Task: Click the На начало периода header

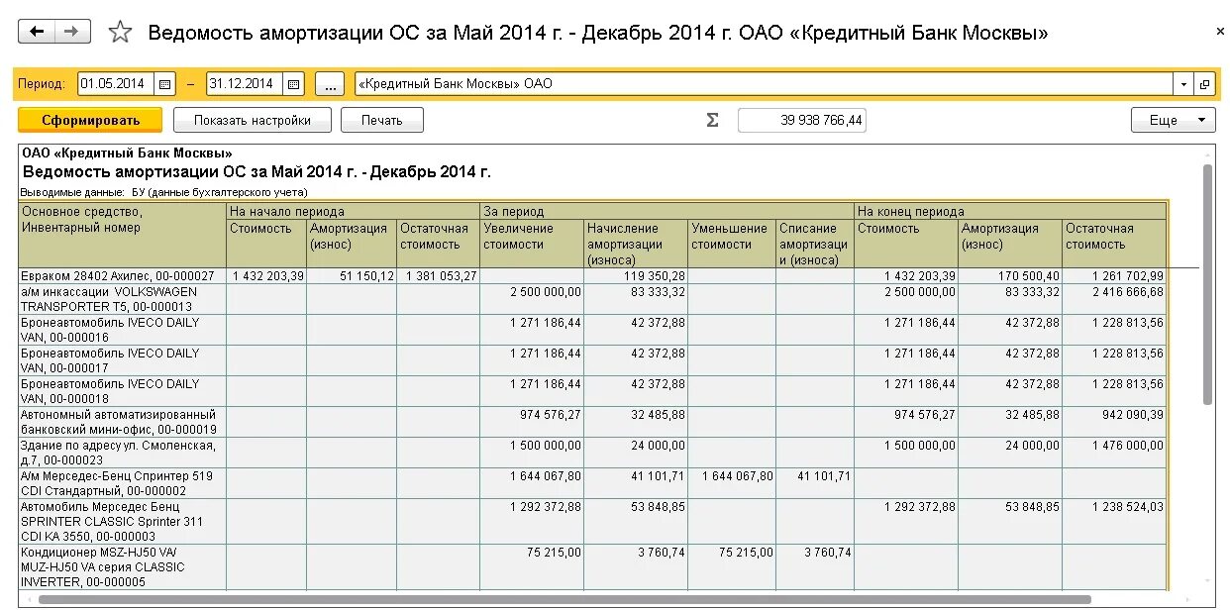Action: 353,211
